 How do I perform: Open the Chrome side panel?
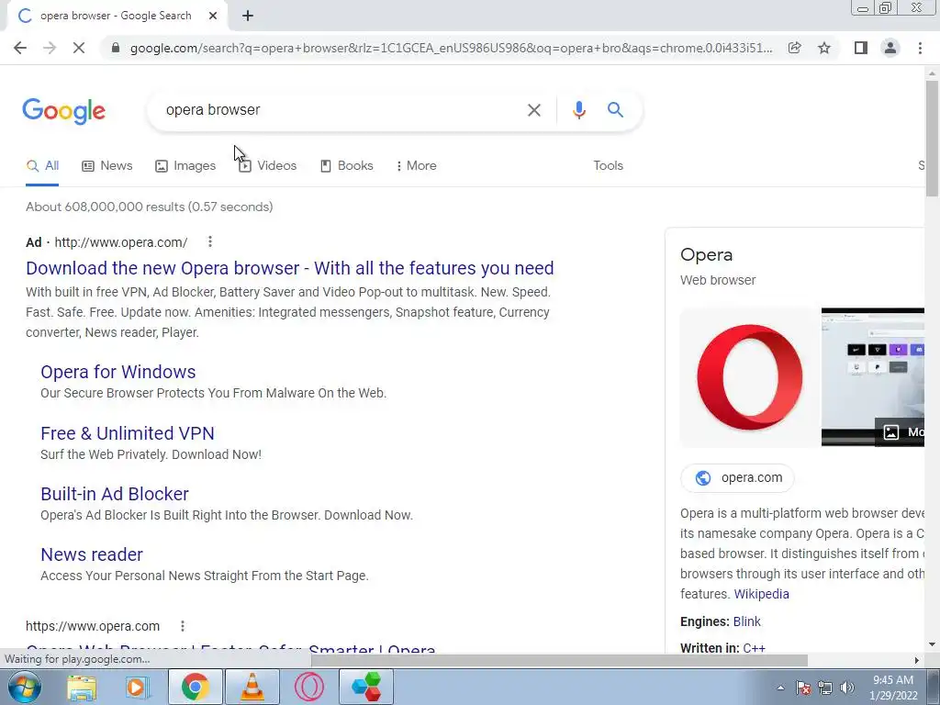coord(861,48)
